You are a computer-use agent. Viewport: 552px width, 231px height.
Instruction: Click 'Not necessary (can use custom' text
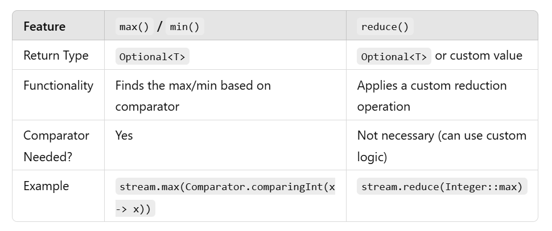pyautogui.click(x=442, y=136)
